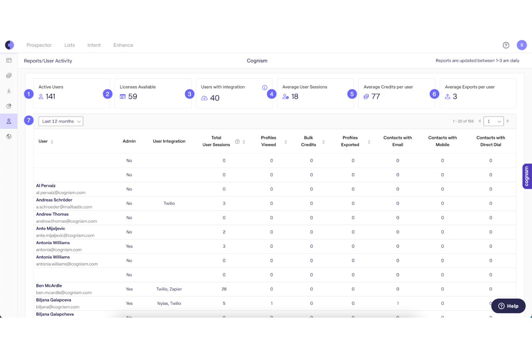Click the 1 - 20 of 156 count

click(463, 122)
